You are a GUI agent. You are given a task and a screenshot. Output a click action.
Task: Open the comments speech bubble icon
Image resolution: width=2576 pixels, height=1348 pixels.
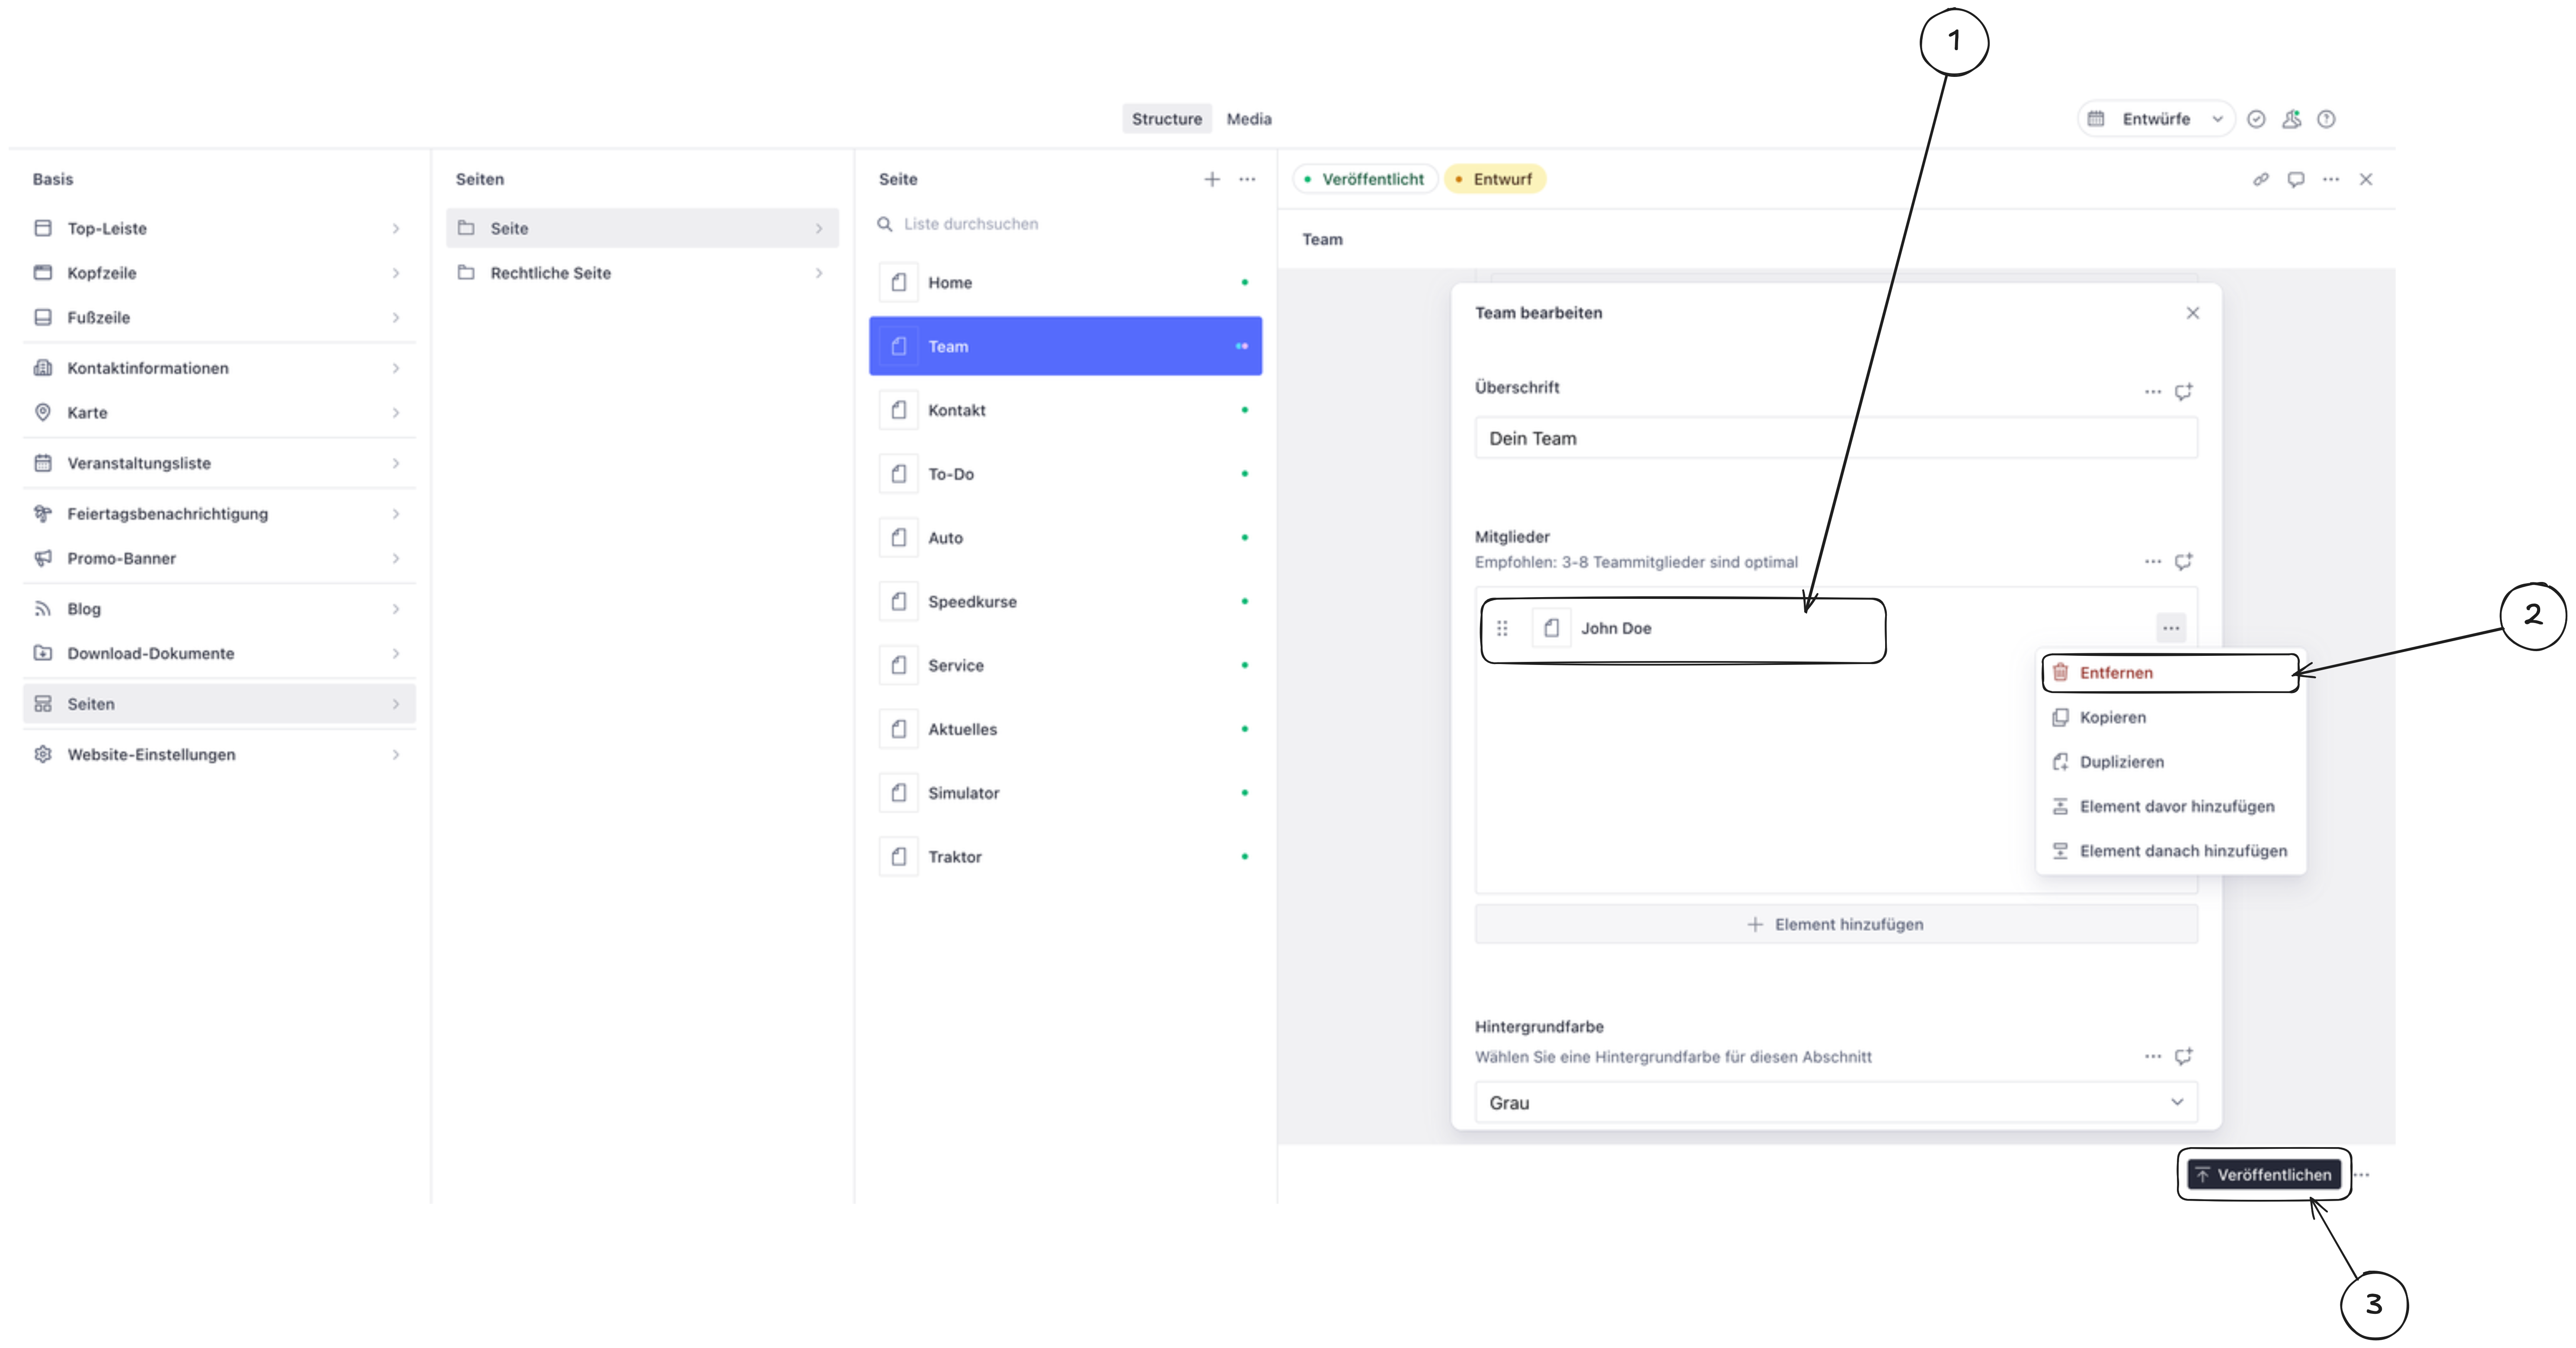coord(2295,179)
